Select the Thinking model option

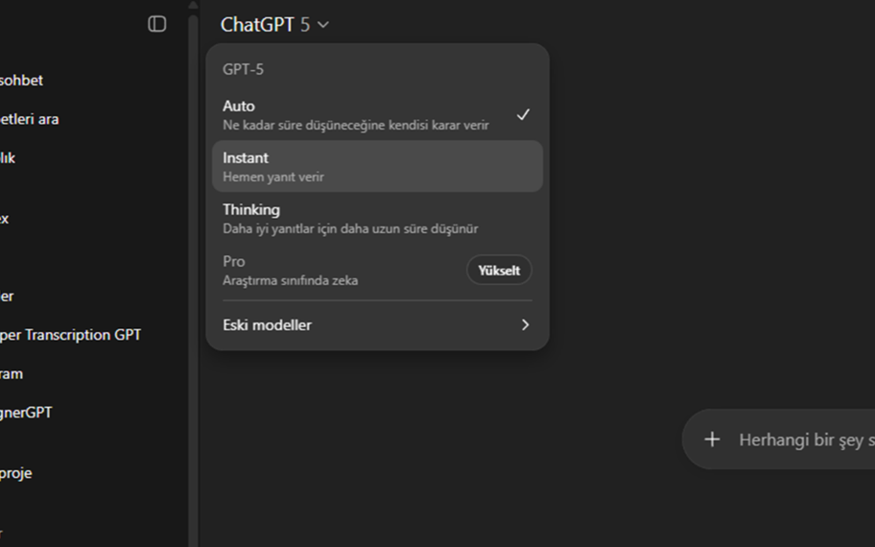[x=355, y=218]
